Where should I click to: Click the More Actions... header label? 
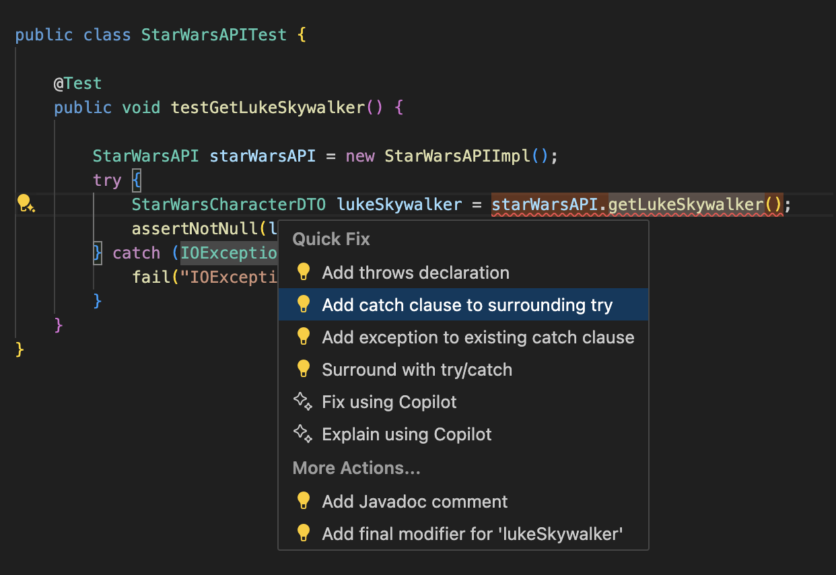357,468
